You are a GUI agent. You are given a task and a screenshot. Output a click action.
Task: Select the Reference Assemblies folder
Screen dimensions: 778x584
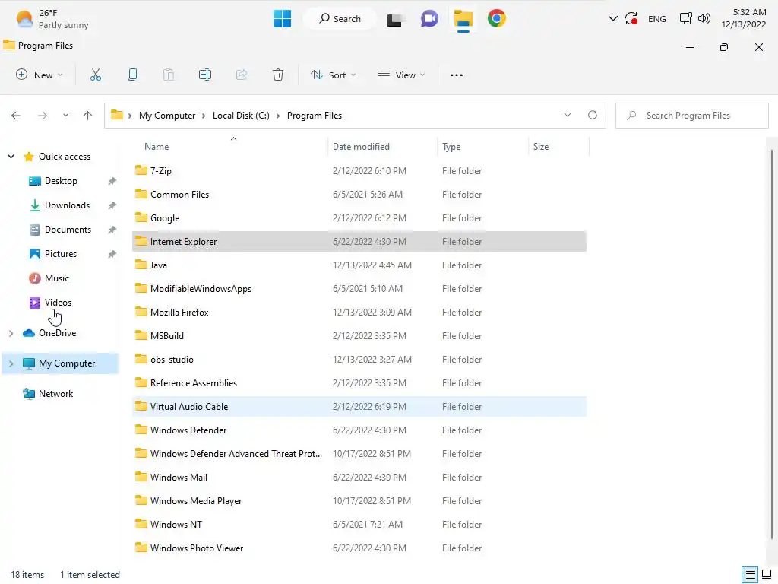(359, 383)
